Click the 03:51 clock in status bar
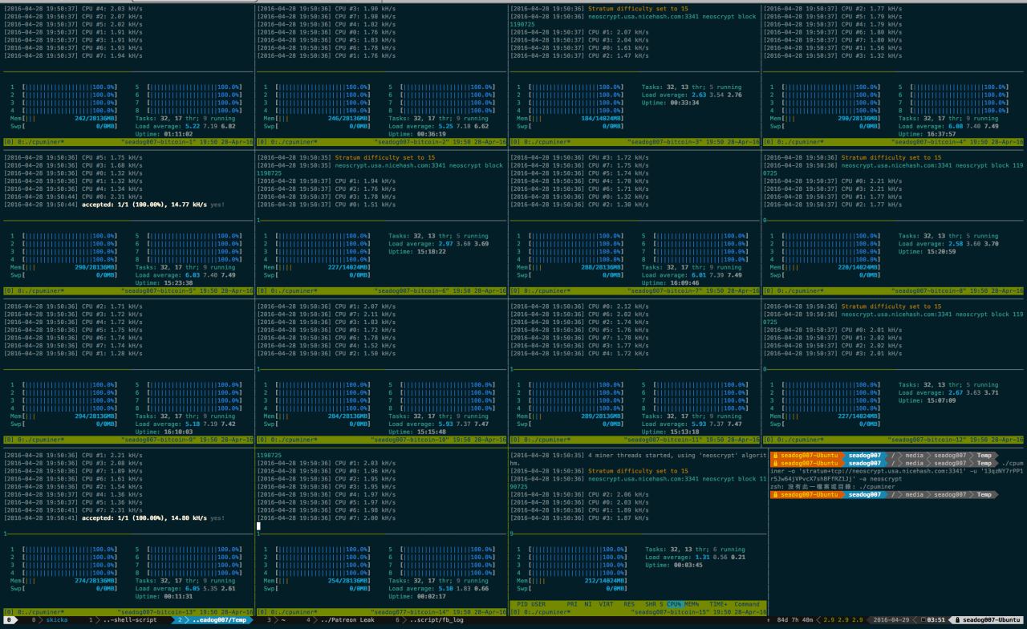Image resolution: width=1027 pixels, height=629 pixels. (x=936, y=620)
